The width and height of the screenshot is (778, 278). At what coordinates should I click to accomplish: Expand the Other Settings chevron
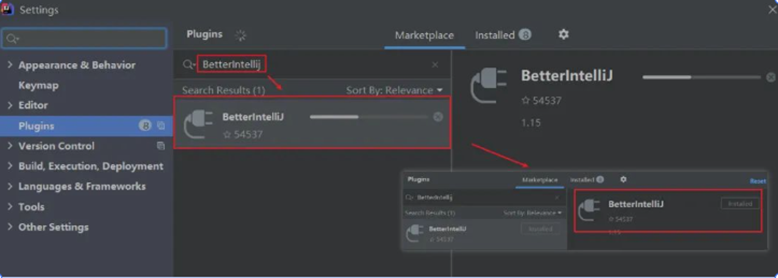[x=10, y=227]
